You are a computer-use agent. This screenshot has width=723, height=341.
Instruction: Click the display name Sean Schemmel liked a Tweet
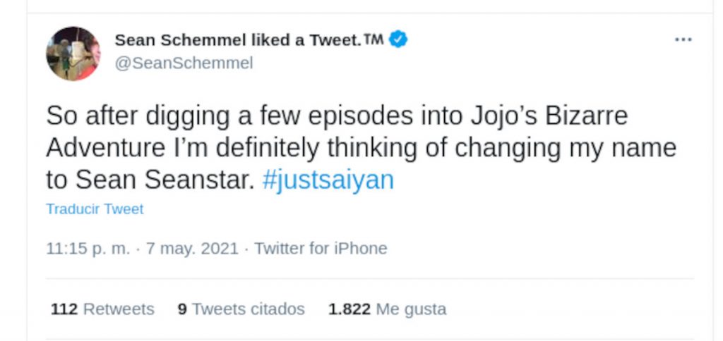(239, 40)
